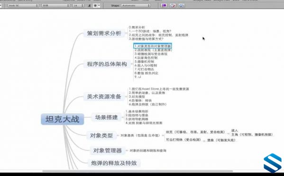
Task: Click the line '4.光照 阴影与烘培光照图'
Action: tap(144, 123)
